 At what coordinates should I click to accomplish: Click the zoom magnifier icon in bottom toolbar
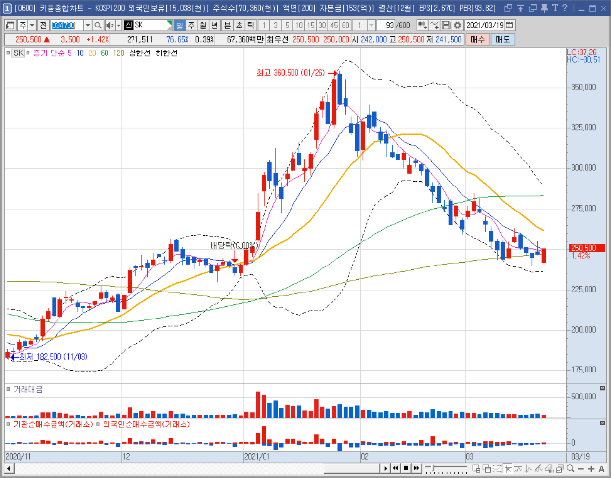tap(571, 469)
